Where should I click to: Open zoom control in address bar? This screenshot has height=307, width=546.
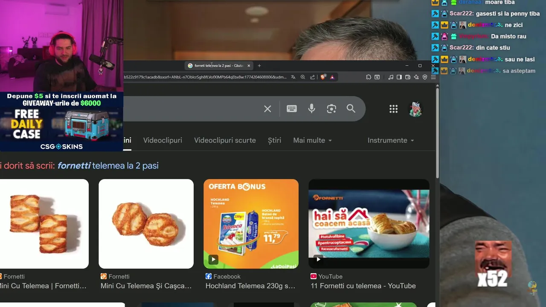coord(303,77)
